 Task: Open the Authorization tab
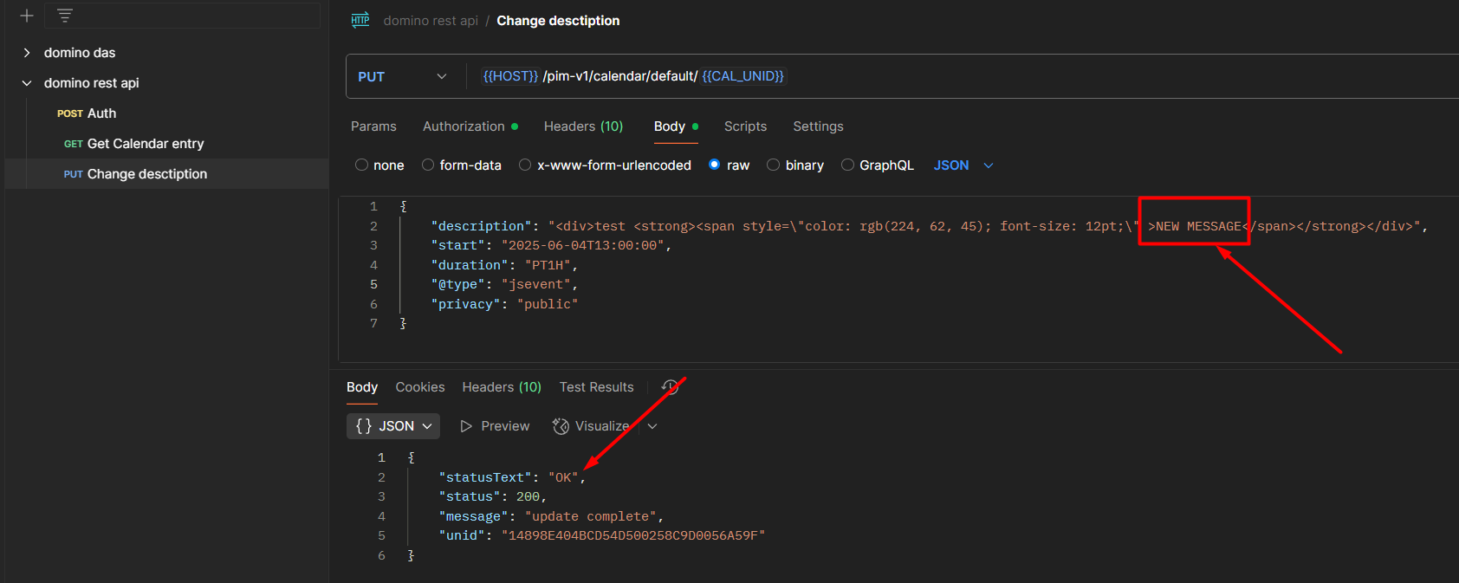(470, 126)
